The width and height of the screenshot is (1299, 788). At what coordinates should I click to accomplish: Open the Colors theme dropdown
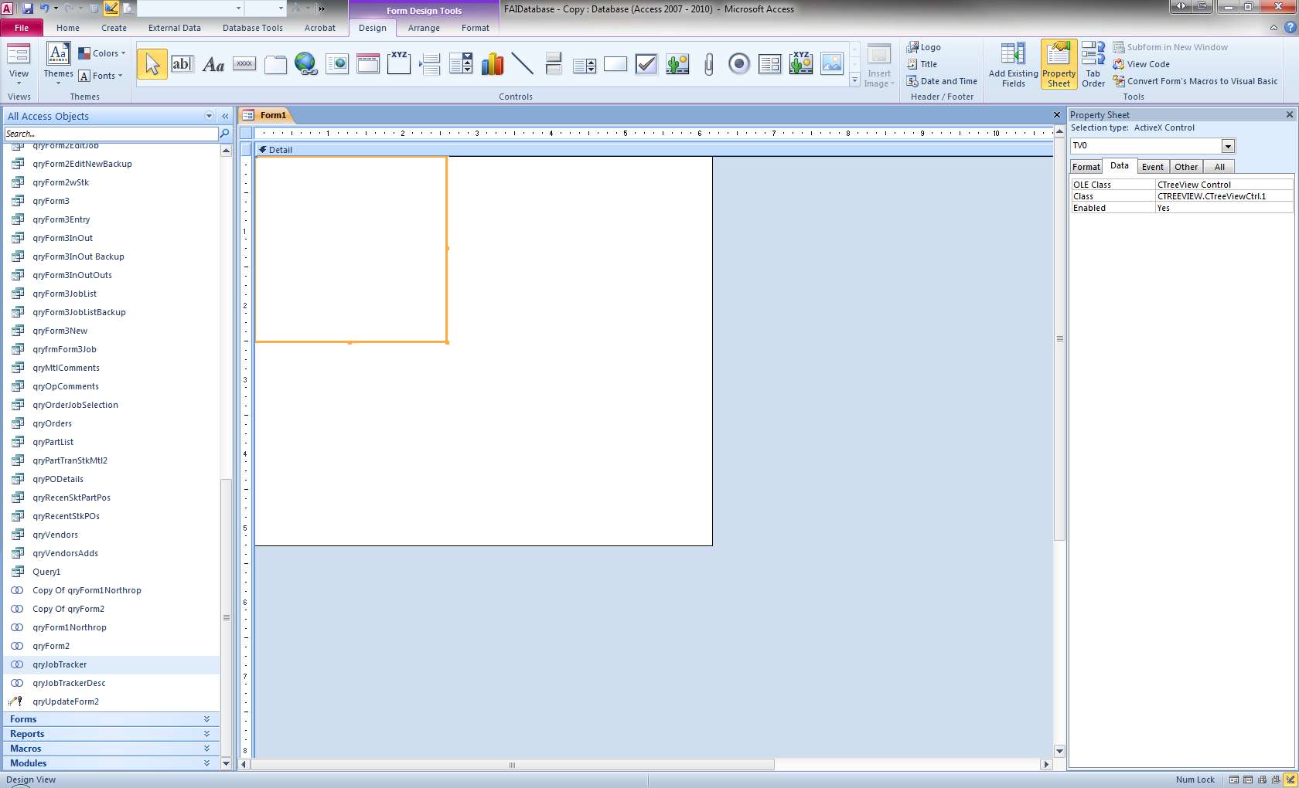pos(103,53)
